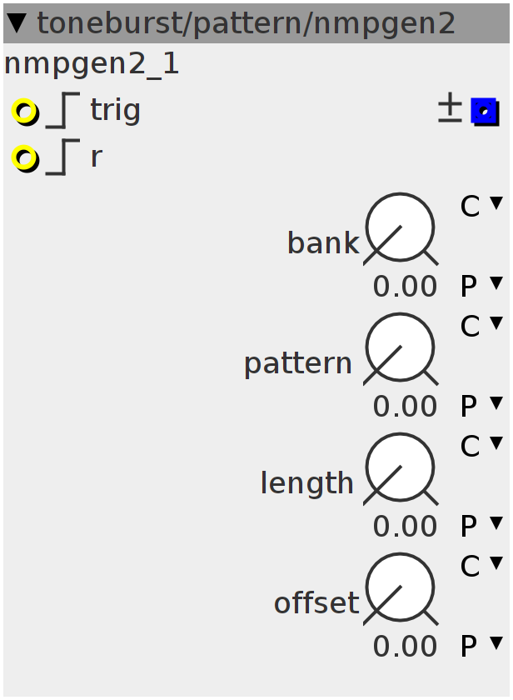Collapse the toneburst/pattern/nmpgen2 header triangle
This screenshot has width=513, height=700.
point(18,22)
